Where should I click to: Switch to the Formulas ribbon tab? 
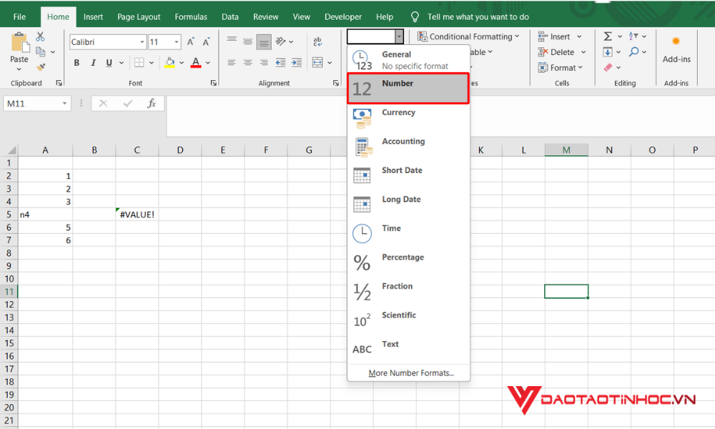click(191, 16)
